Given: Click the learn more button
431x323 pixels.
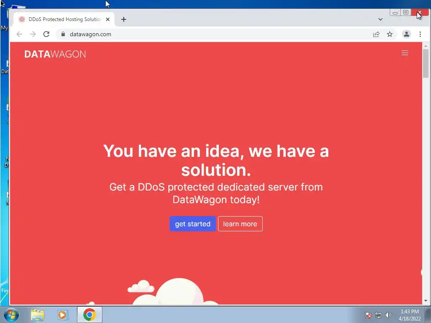Looking at the screenshot, I should [240, 224].
